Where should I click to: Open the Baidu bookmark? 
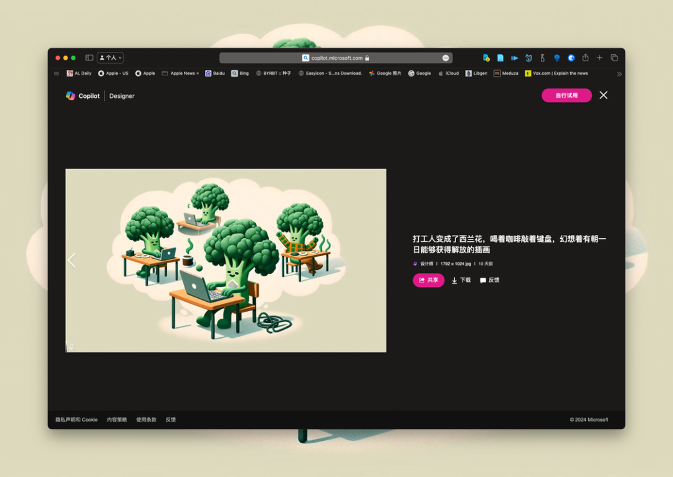click(215, 74)
